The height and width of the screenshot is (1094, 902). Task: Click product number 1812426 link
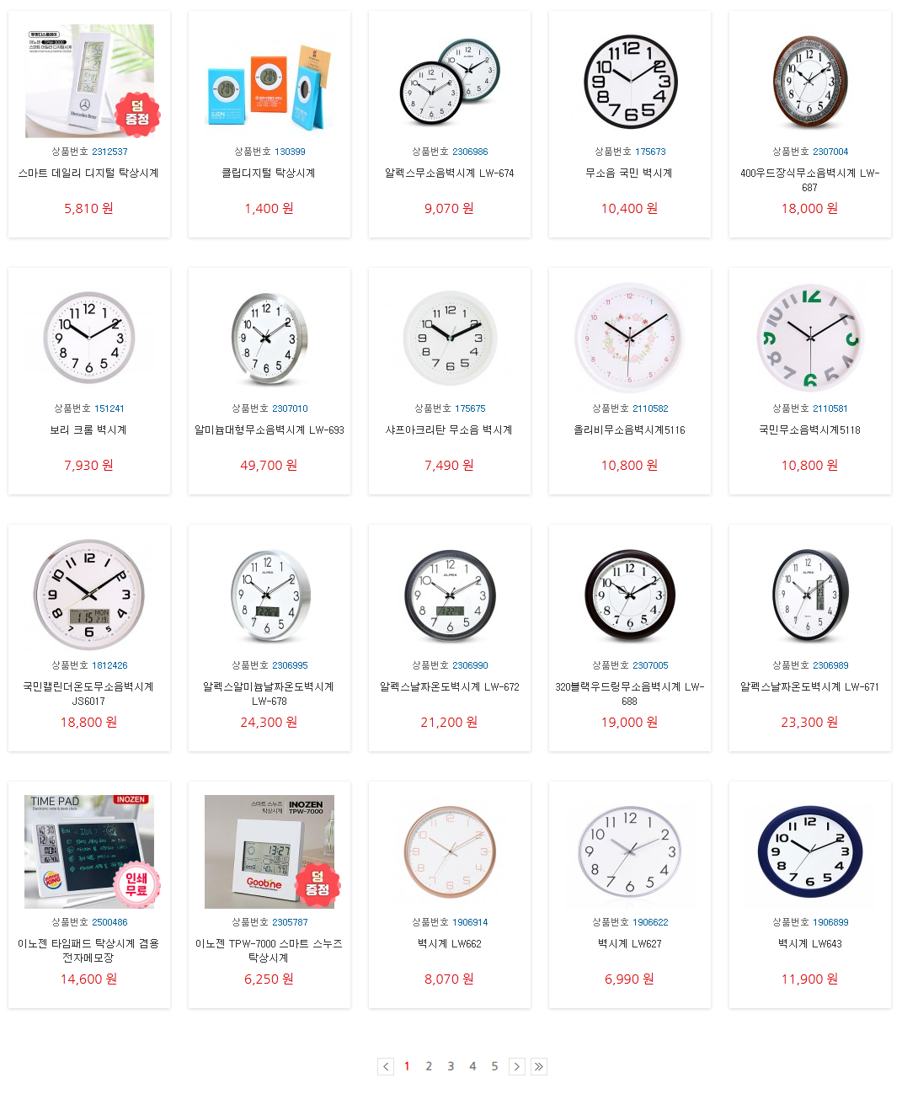109,665
